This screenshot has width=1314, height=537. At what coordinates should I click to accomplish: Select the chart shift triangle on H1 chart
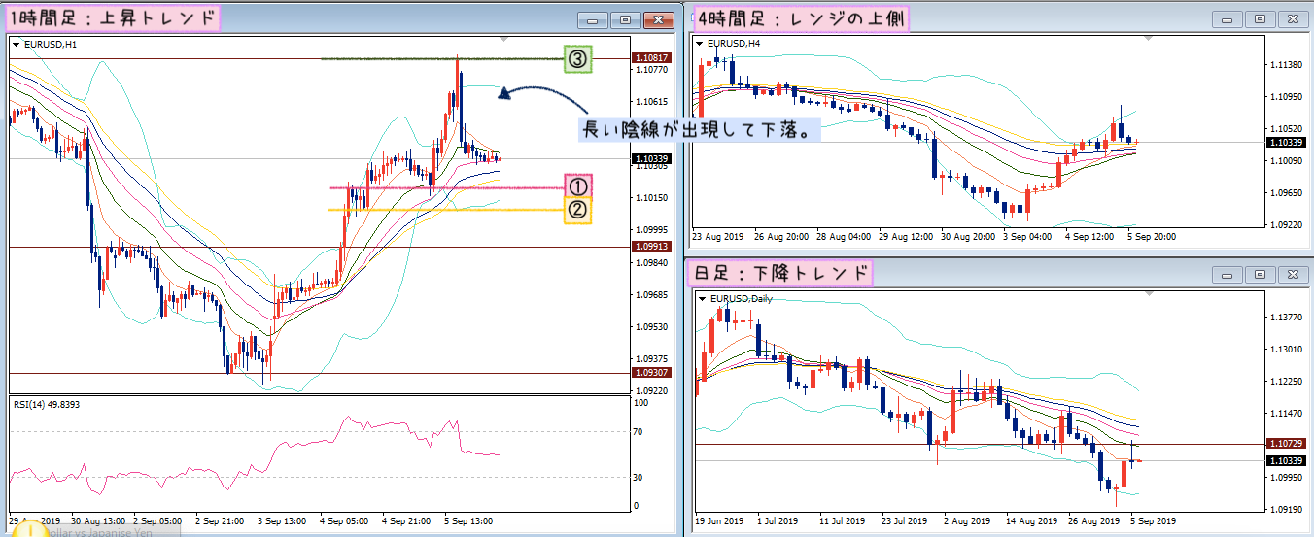pos(502,40)
